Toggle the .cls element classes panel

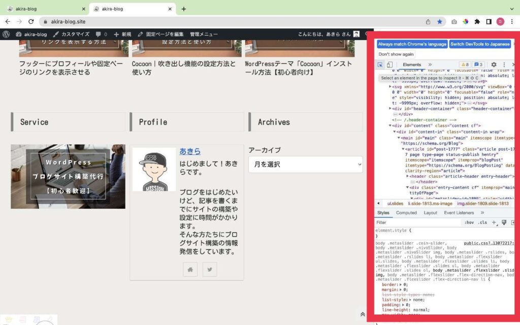[482, 222]
